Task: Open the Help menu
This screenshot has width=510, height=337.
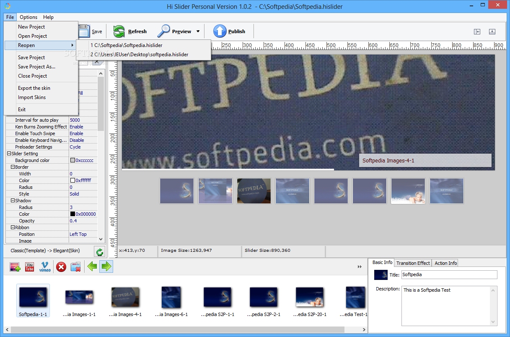Action: point(48,17)
